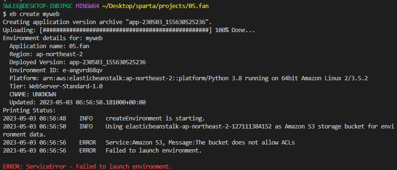Click the 'CNAME: UNKNOWN' line
The width and height of the screenshot is (397, 170).
[x=33, y=94]
